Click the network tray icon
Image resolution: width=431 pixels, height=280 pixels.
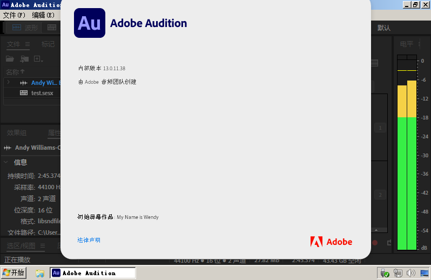click(398, 273)
